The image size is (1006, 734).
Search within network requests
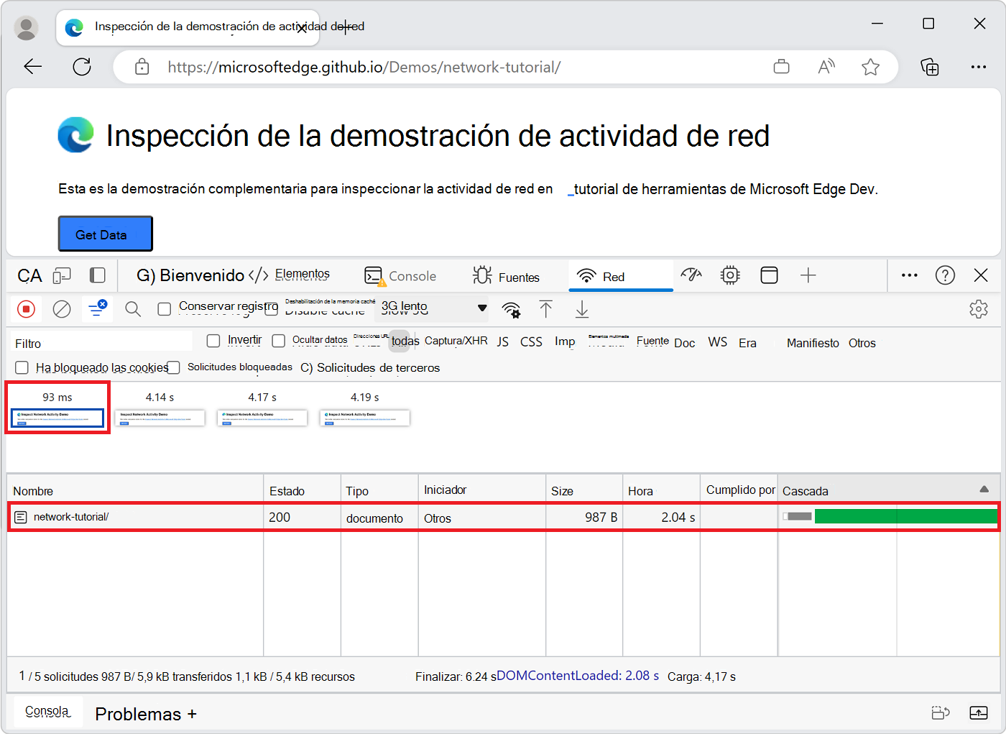click(132, 309)
